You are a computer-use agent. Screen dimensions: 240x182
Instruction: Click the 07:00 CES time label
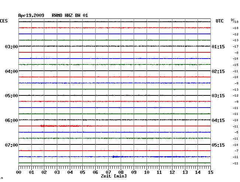[11, 145]
